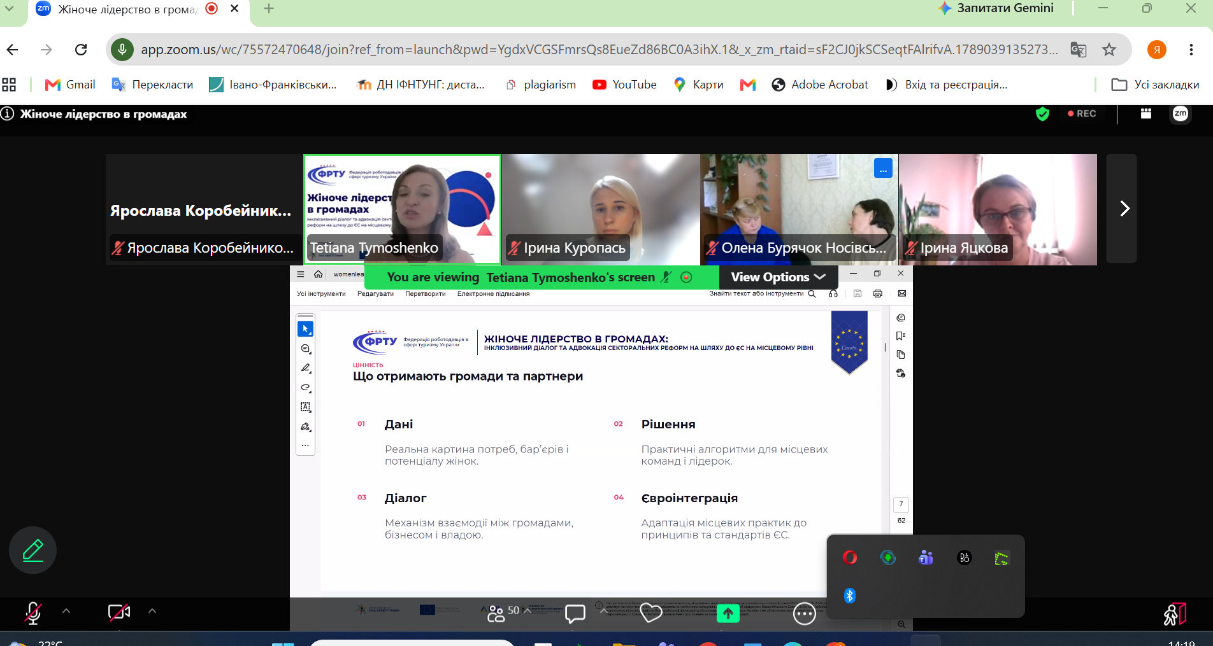1213x646 pixels.
Task: Leave the meeting using the exit icon
Action: point(1175,614)
